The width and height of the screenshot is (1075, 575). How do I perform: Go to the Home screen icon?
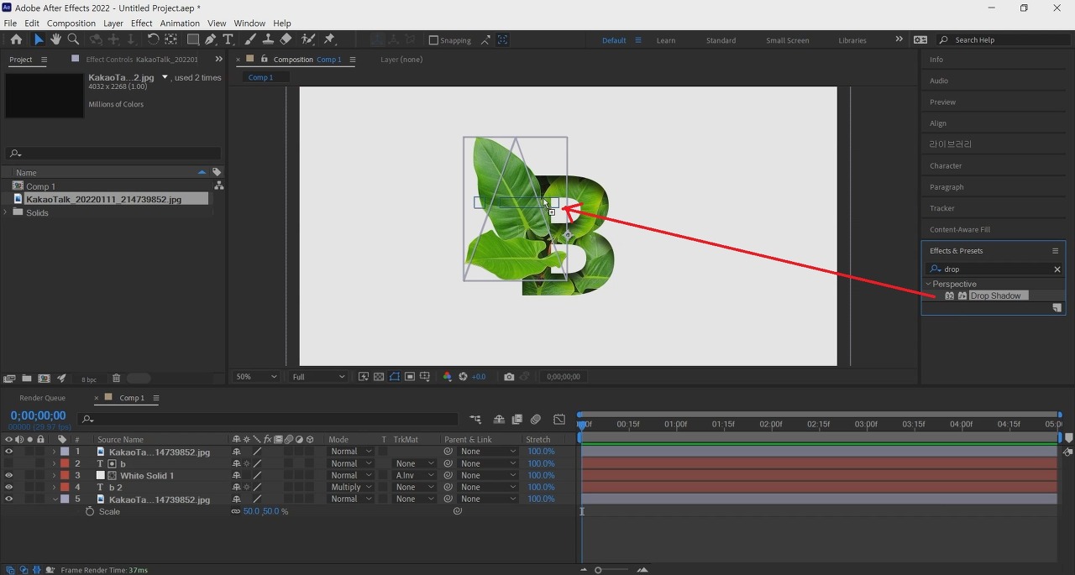tap(16, 39)
